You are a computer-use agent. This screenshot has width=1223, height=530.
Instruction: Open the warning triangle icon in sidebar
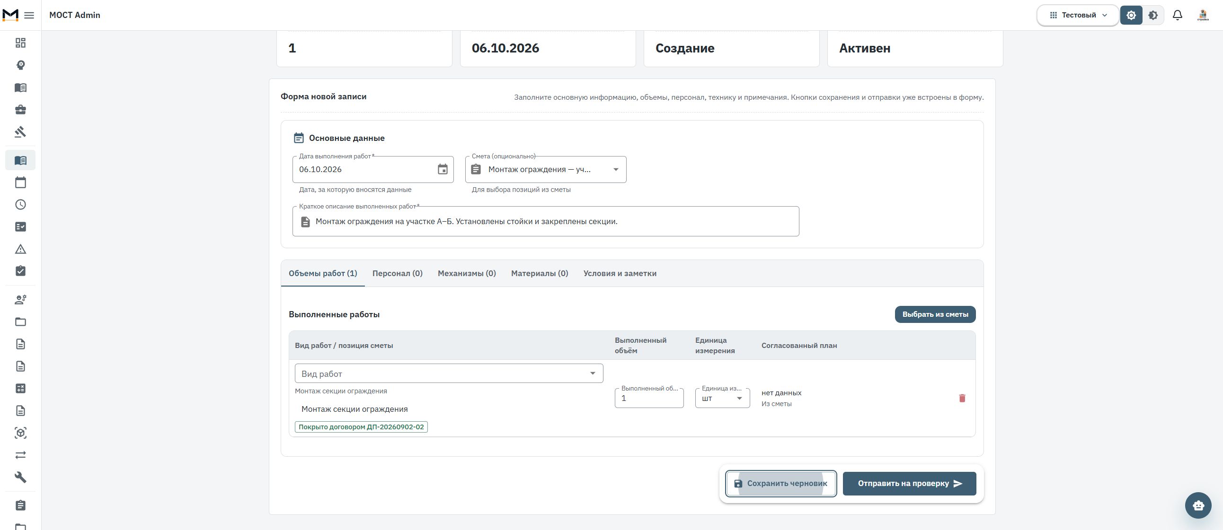pyautogui.click(x=20, y=249)
